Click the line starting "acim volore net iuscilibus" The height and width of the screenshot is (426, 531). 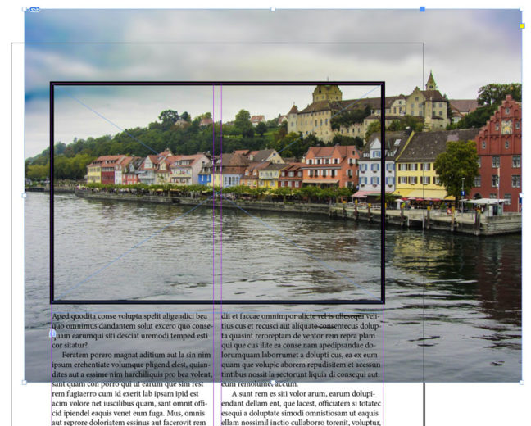click(129, 404)
